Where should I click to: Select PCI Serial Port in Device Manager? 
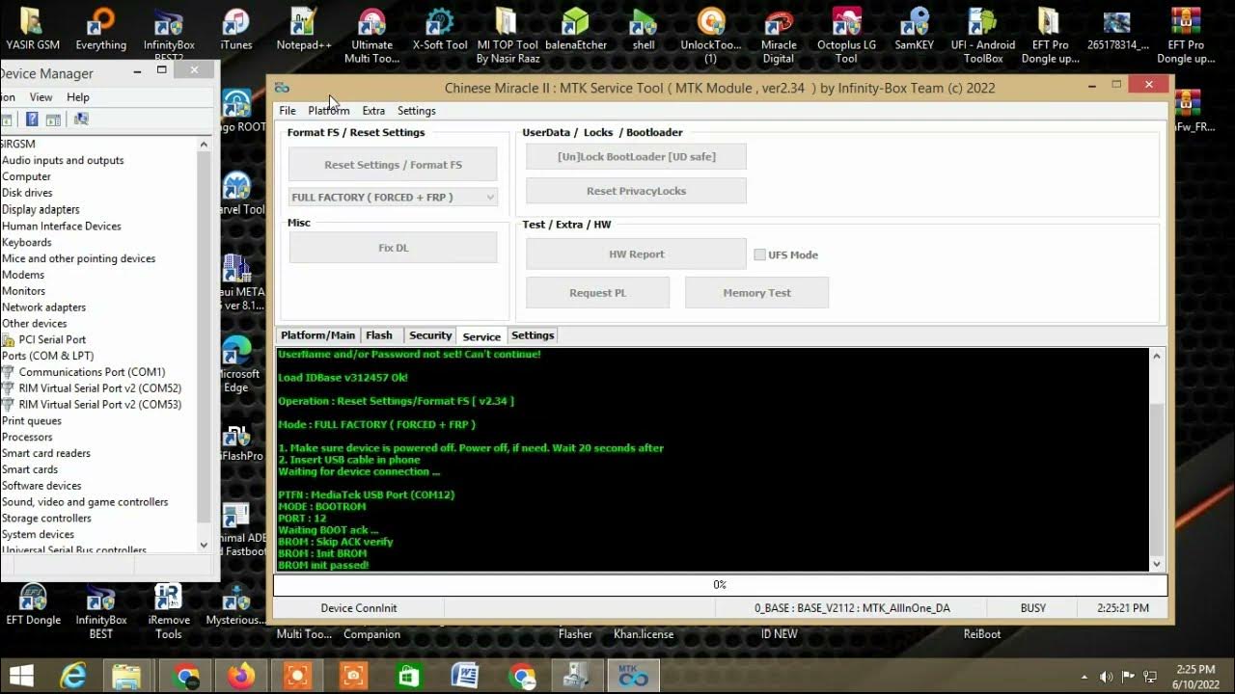[x=52, y=339]
